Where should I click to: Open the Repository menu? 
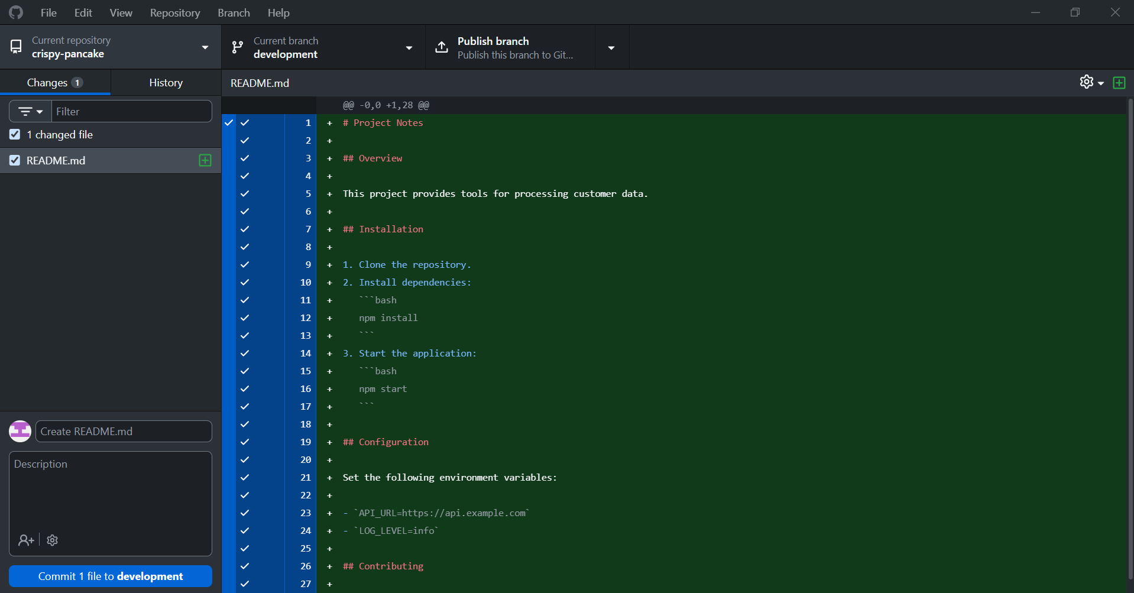(175, 12)
